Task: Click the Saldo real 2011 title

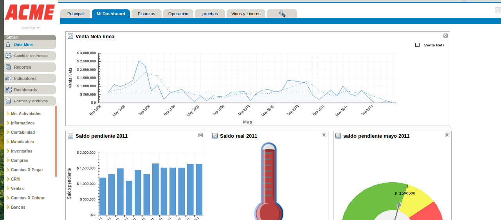Action: click(239, 136)
